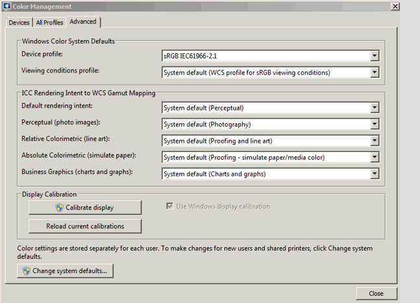The height and width of the screenshot is (303, 420).
Task: Open Default rendering intent dropdown
Action: click(375, 108)
